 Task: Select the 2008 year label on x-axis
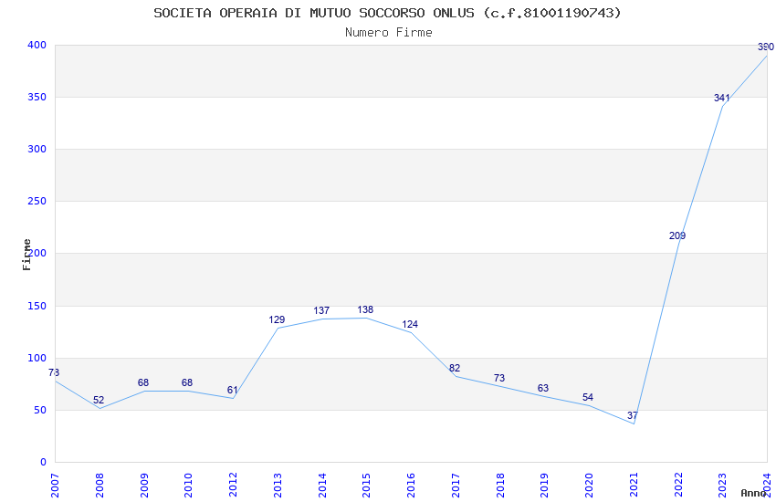100,483
